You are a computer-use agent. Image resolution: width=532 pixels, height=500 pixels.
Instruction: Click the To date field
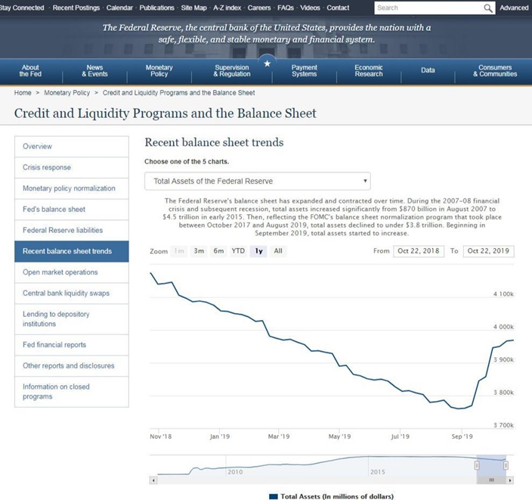coord(488,251)
